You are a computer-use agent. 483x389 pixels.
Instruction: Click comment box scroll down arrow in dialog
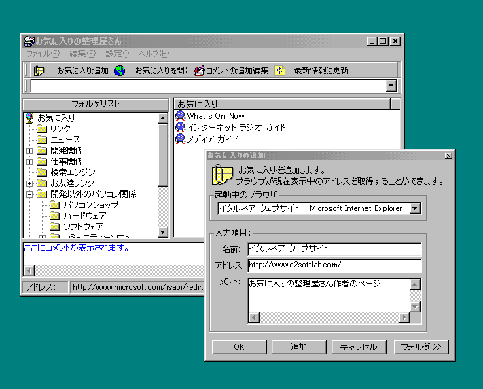coord(415,307)
